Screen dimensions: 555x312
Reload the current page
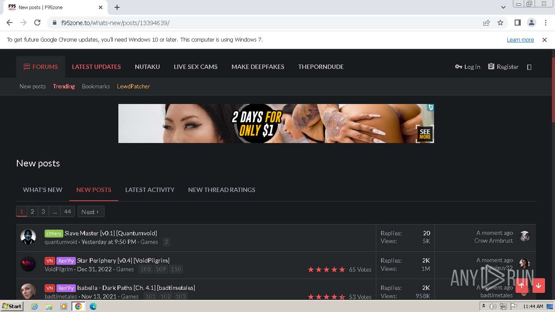(x=37, y=23)
